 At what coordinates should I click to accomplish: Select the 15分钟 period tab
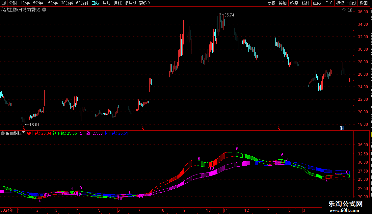pyautogui.click(x=52, y=3)
